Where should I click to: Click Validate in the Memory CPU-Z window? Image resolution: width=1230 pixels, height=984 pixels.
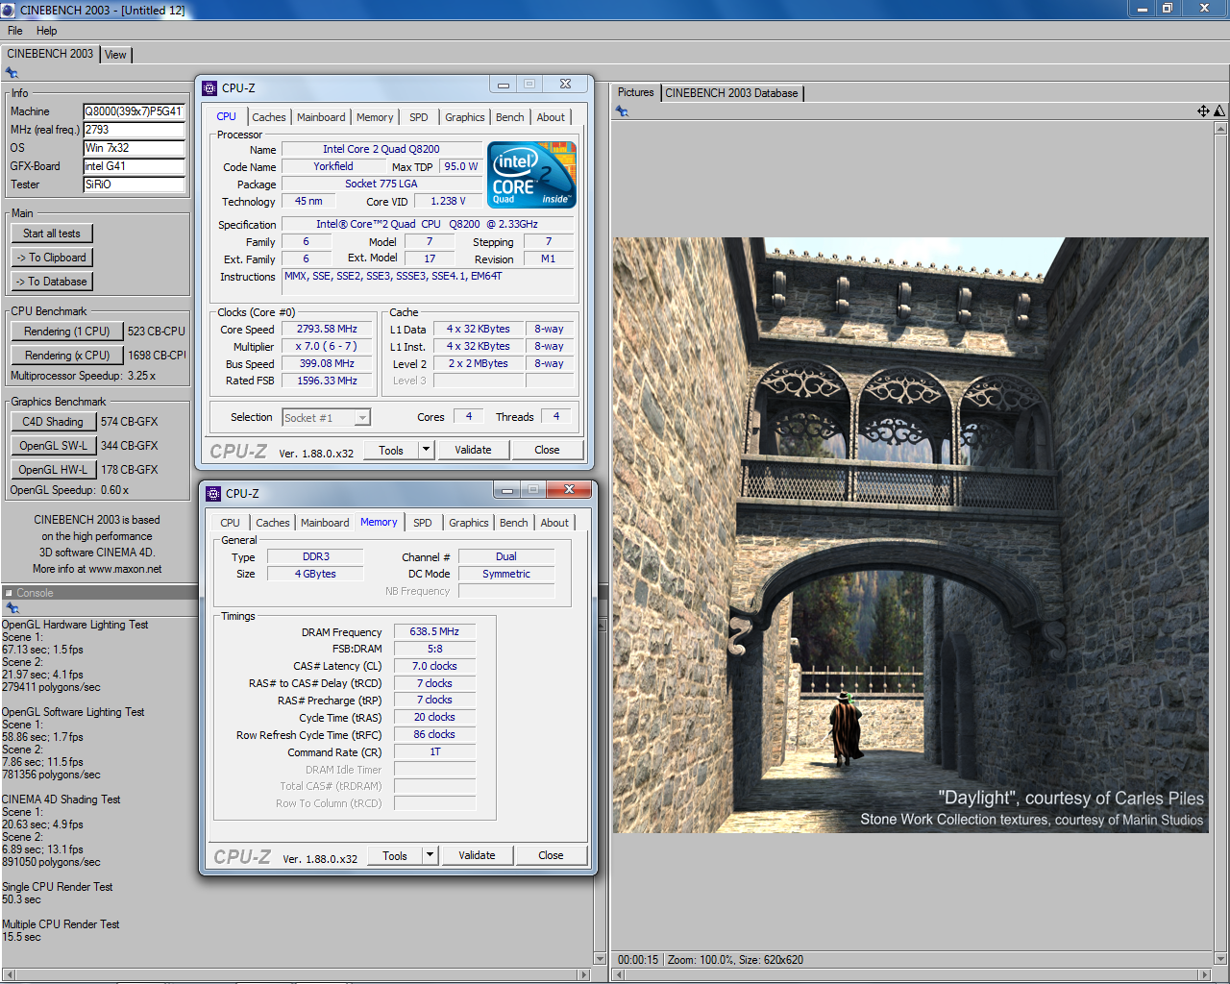[477, 855]
